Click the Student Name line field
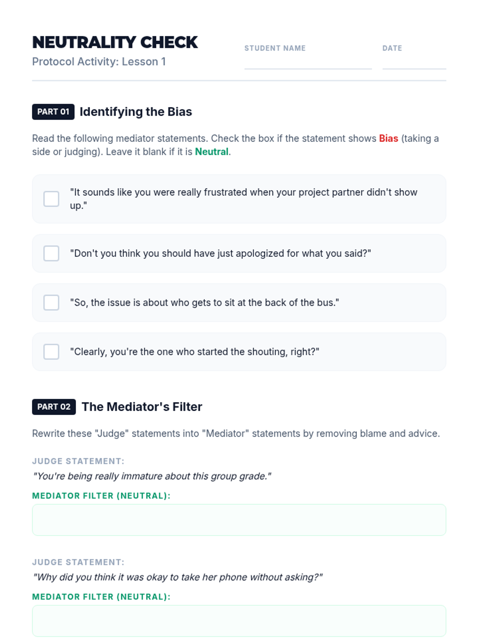Viewport: 478px width, 638px height. (308, 62)
